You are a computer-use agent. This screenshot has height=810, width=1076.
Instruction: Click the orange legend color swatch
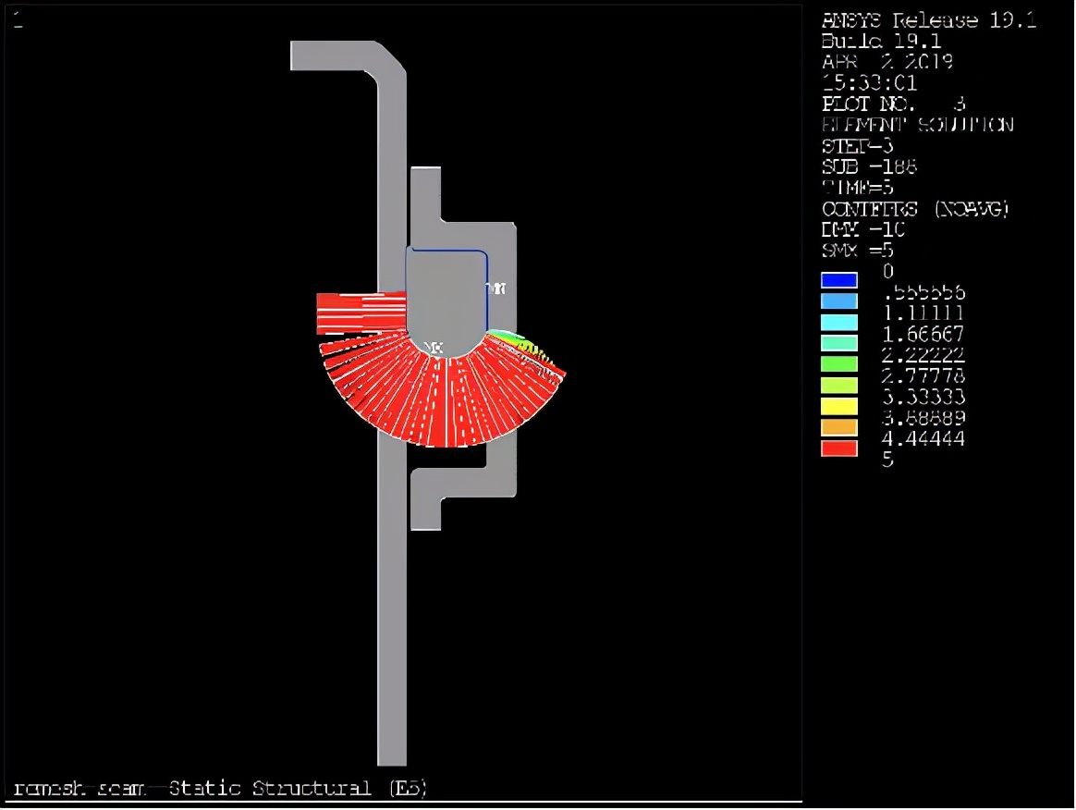(x=839, y=427)
